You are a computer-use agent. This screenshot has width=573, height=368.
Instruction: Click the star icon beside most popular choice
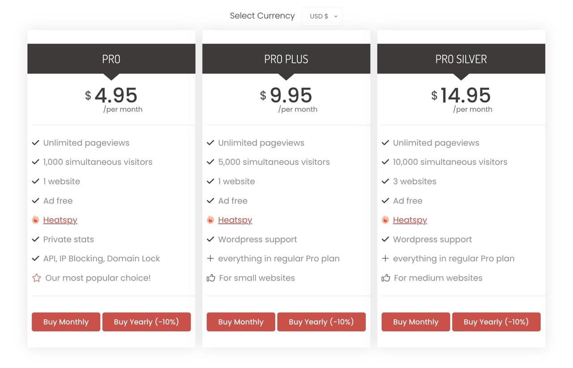[36, 278]
